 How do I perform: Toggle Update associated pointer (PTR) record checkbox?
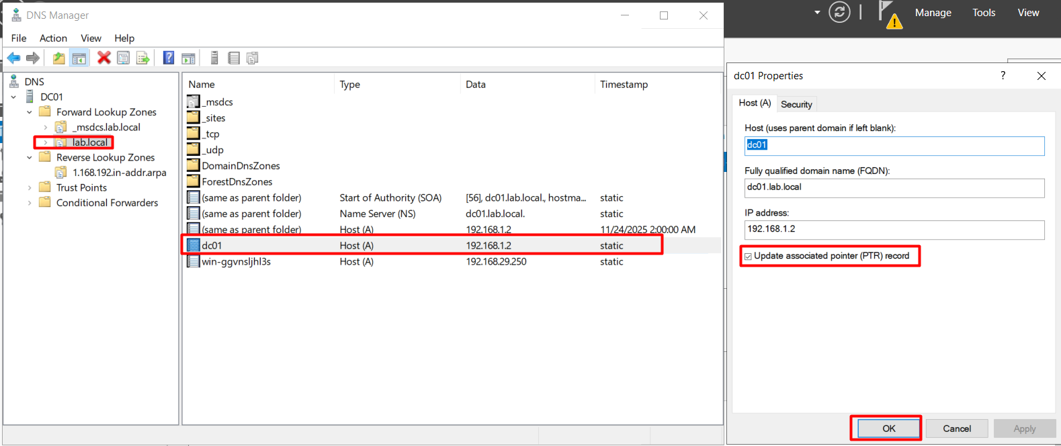coord(748,257)
